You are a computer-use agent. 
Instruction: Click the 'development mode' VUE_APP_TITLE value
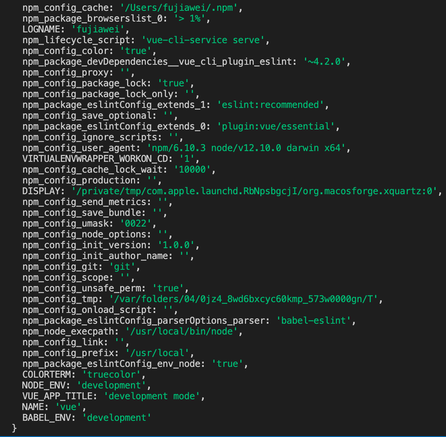point(152,396)
